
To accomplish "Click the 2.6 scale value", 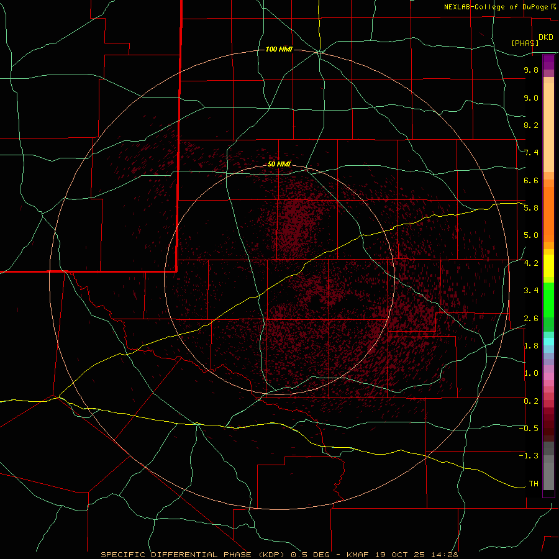I will (x=531, y=319).
